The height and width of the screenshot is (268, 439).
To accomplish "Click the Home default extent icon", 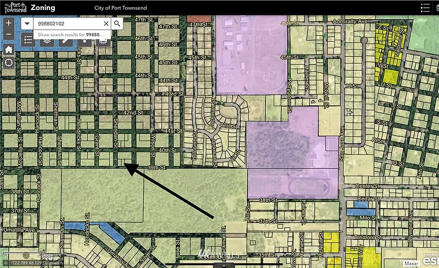I will click(9, 49).
